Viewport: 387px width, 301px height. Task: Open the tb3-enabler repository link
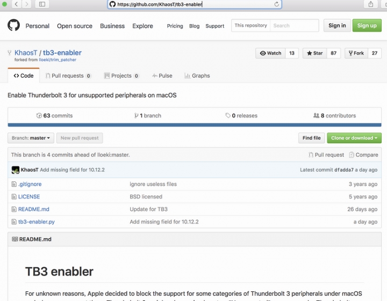tap(62, 53)
